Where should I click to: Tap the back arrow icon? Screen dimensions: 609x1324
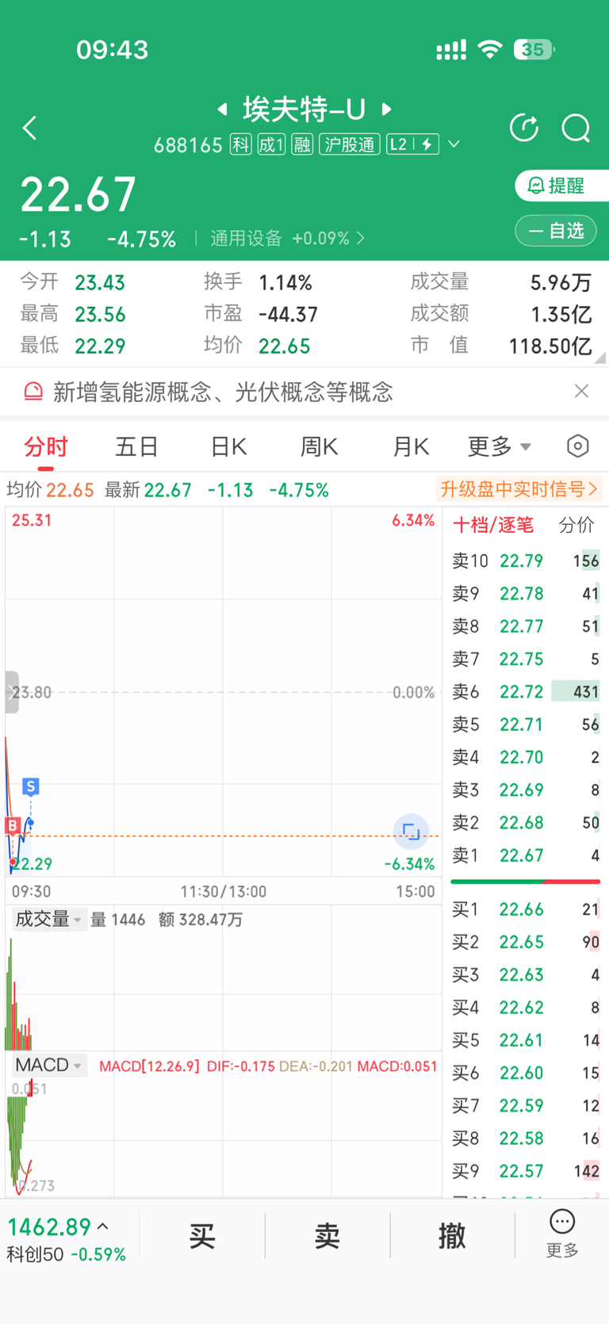[x=30, y=128]
